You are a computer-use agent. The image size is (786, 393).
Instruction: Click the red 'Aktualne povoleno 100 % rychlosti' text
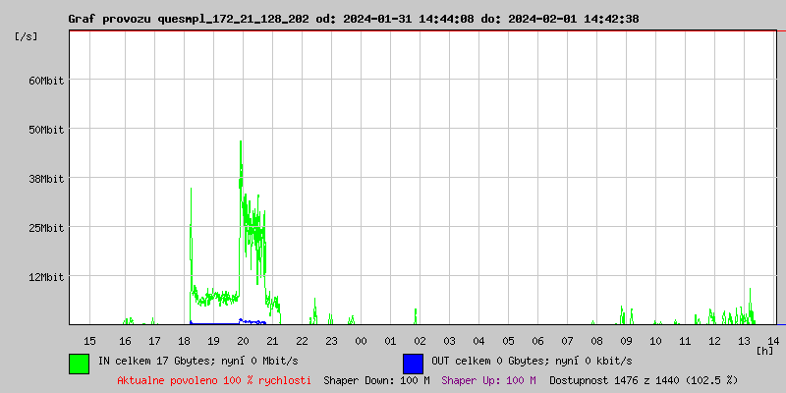214,380
